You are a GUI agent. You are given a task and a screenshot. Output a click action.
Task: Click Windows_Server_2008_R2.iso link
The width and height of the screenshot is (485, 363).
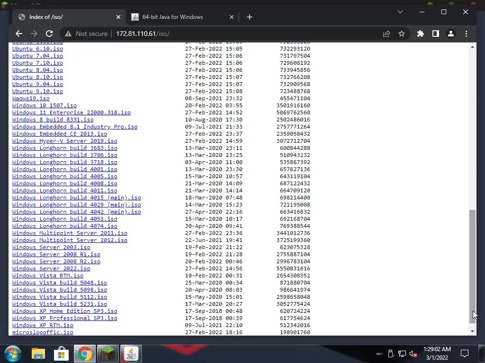56,262
